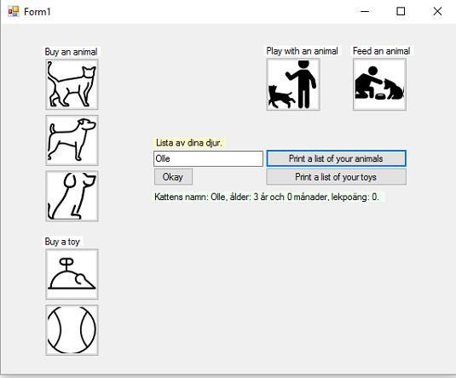
Task: Click the 'Buy a toy' label
Action: (62, 242)
